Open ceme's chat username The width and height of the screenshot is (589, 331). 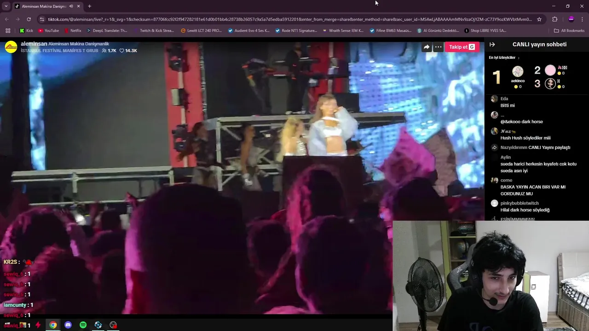506,180
